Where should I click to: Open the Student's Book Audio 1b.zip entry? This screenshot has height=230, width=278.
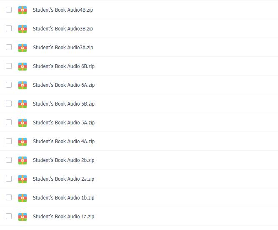coord(63,198)
